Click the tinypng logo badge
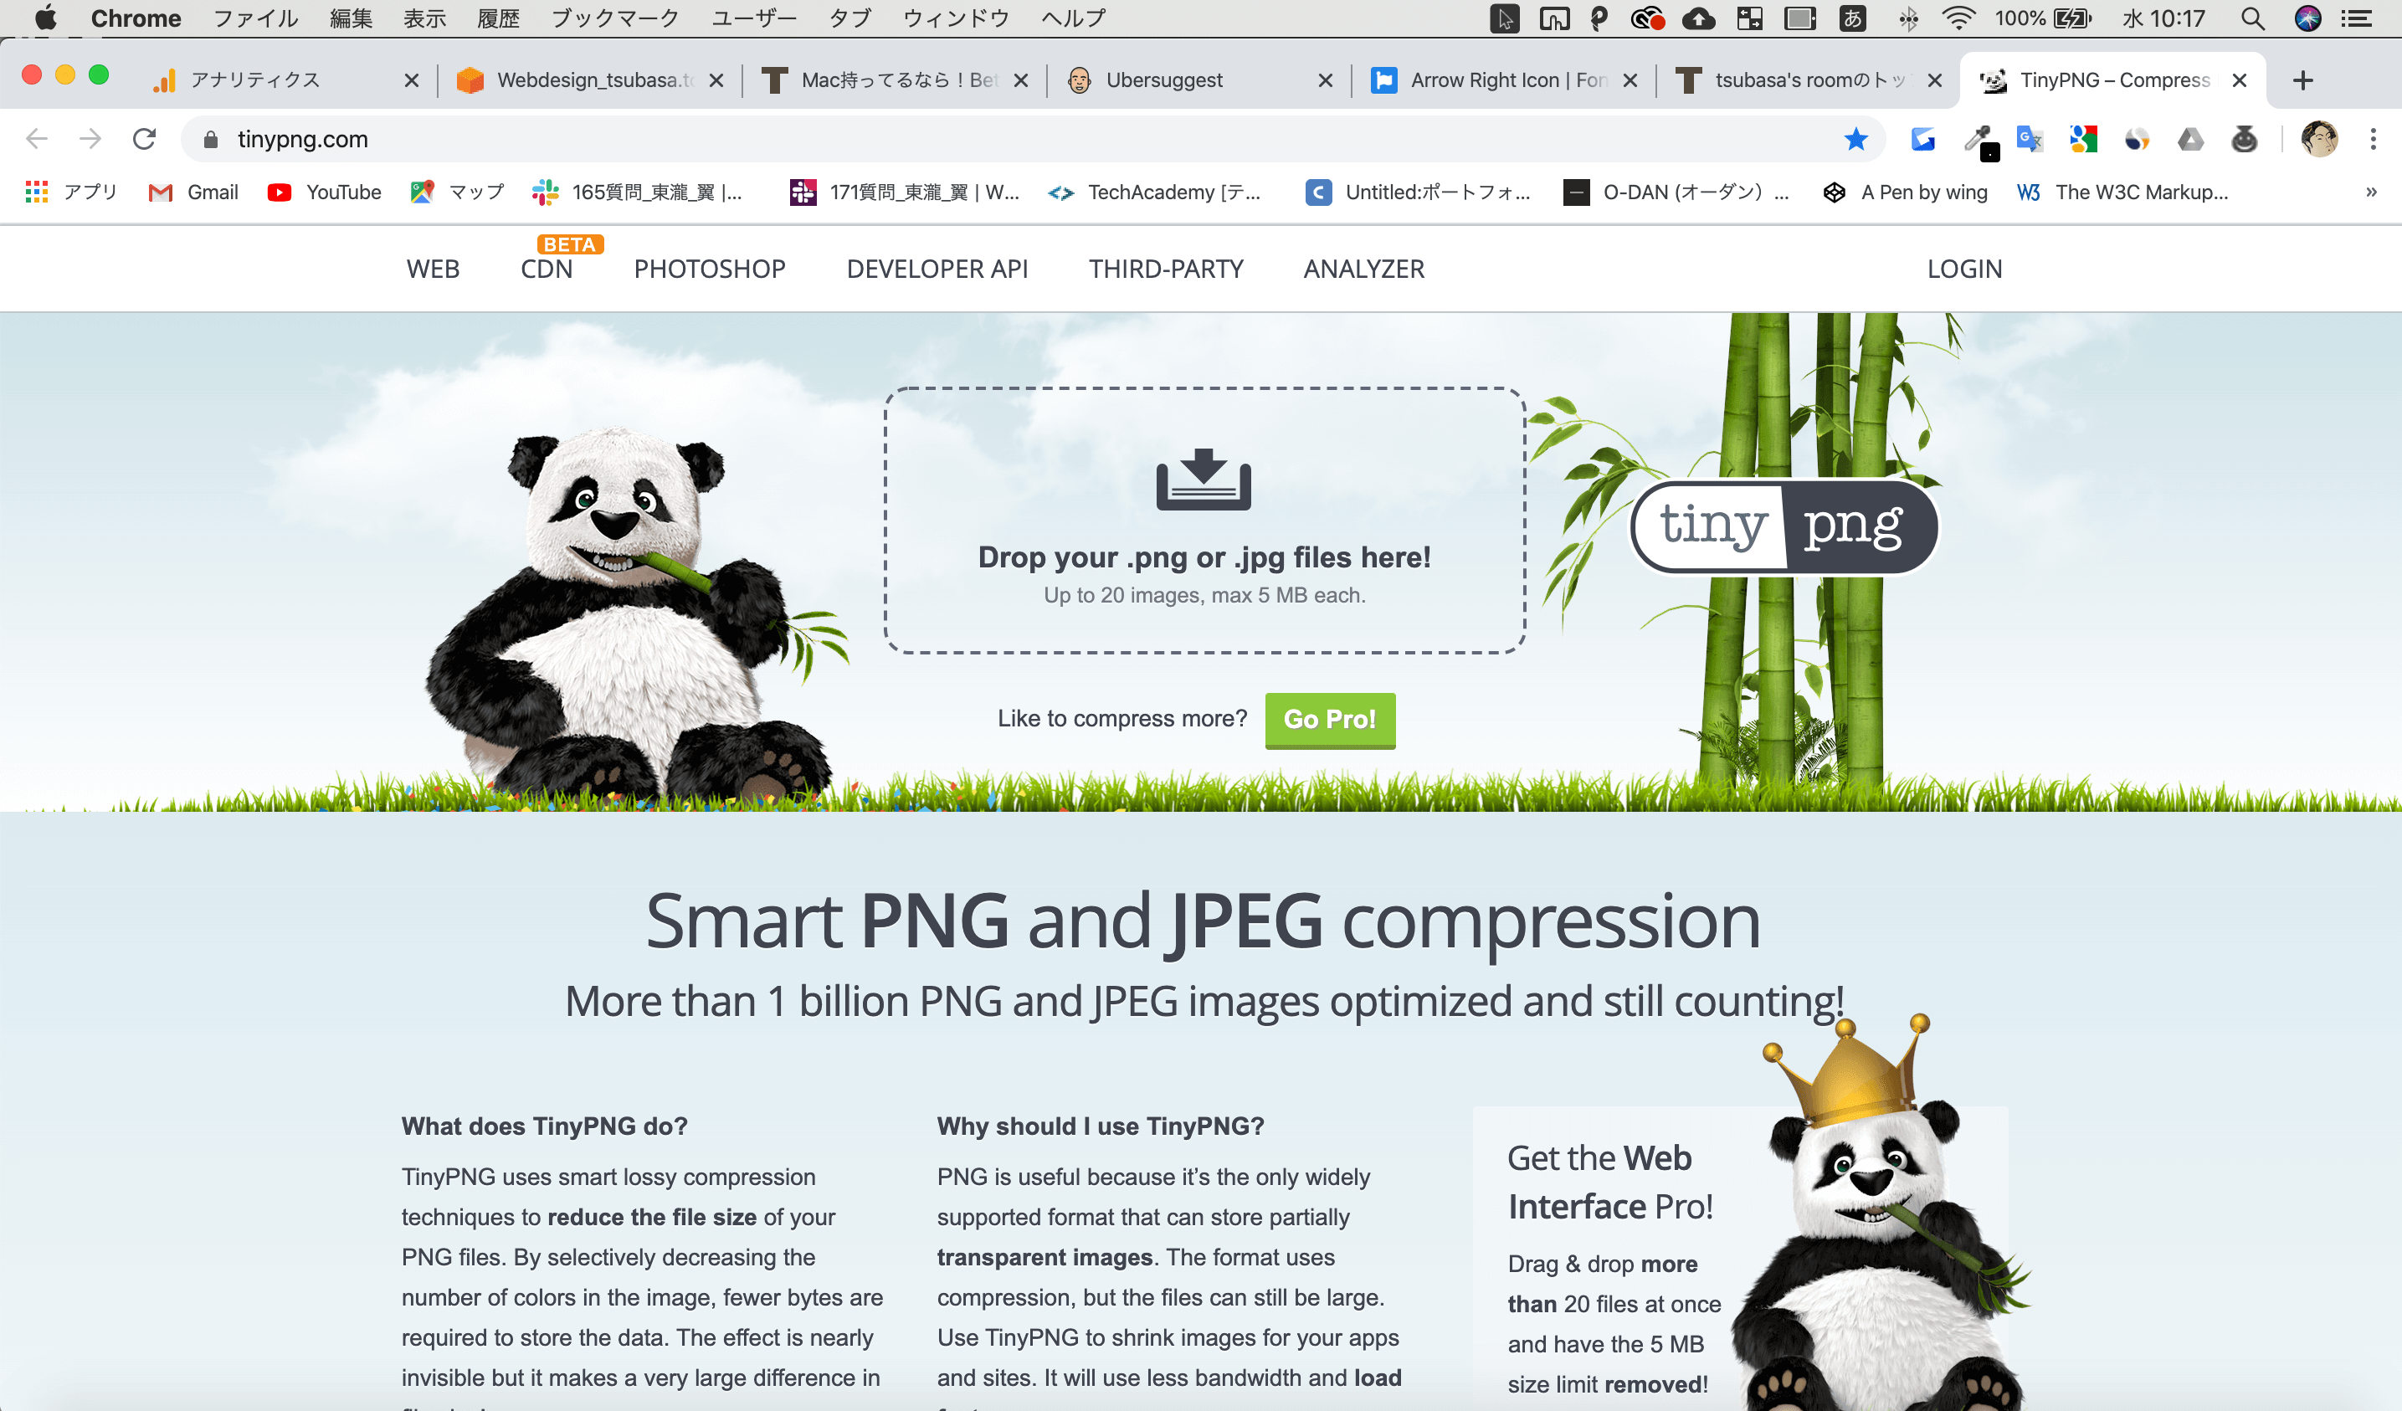Viewport: 2402px width, 1411px height. click(1784, 526)
